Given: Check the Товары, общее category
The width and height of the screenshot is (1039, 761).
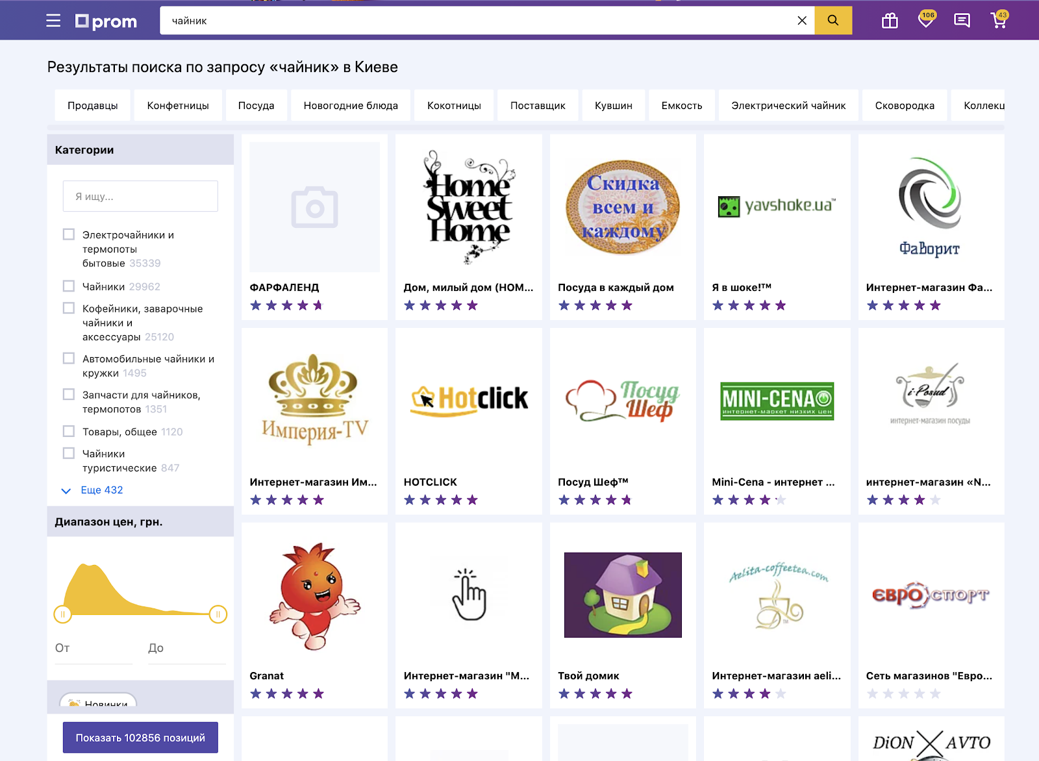Looking at the screenshot, I should click(69, 431).
